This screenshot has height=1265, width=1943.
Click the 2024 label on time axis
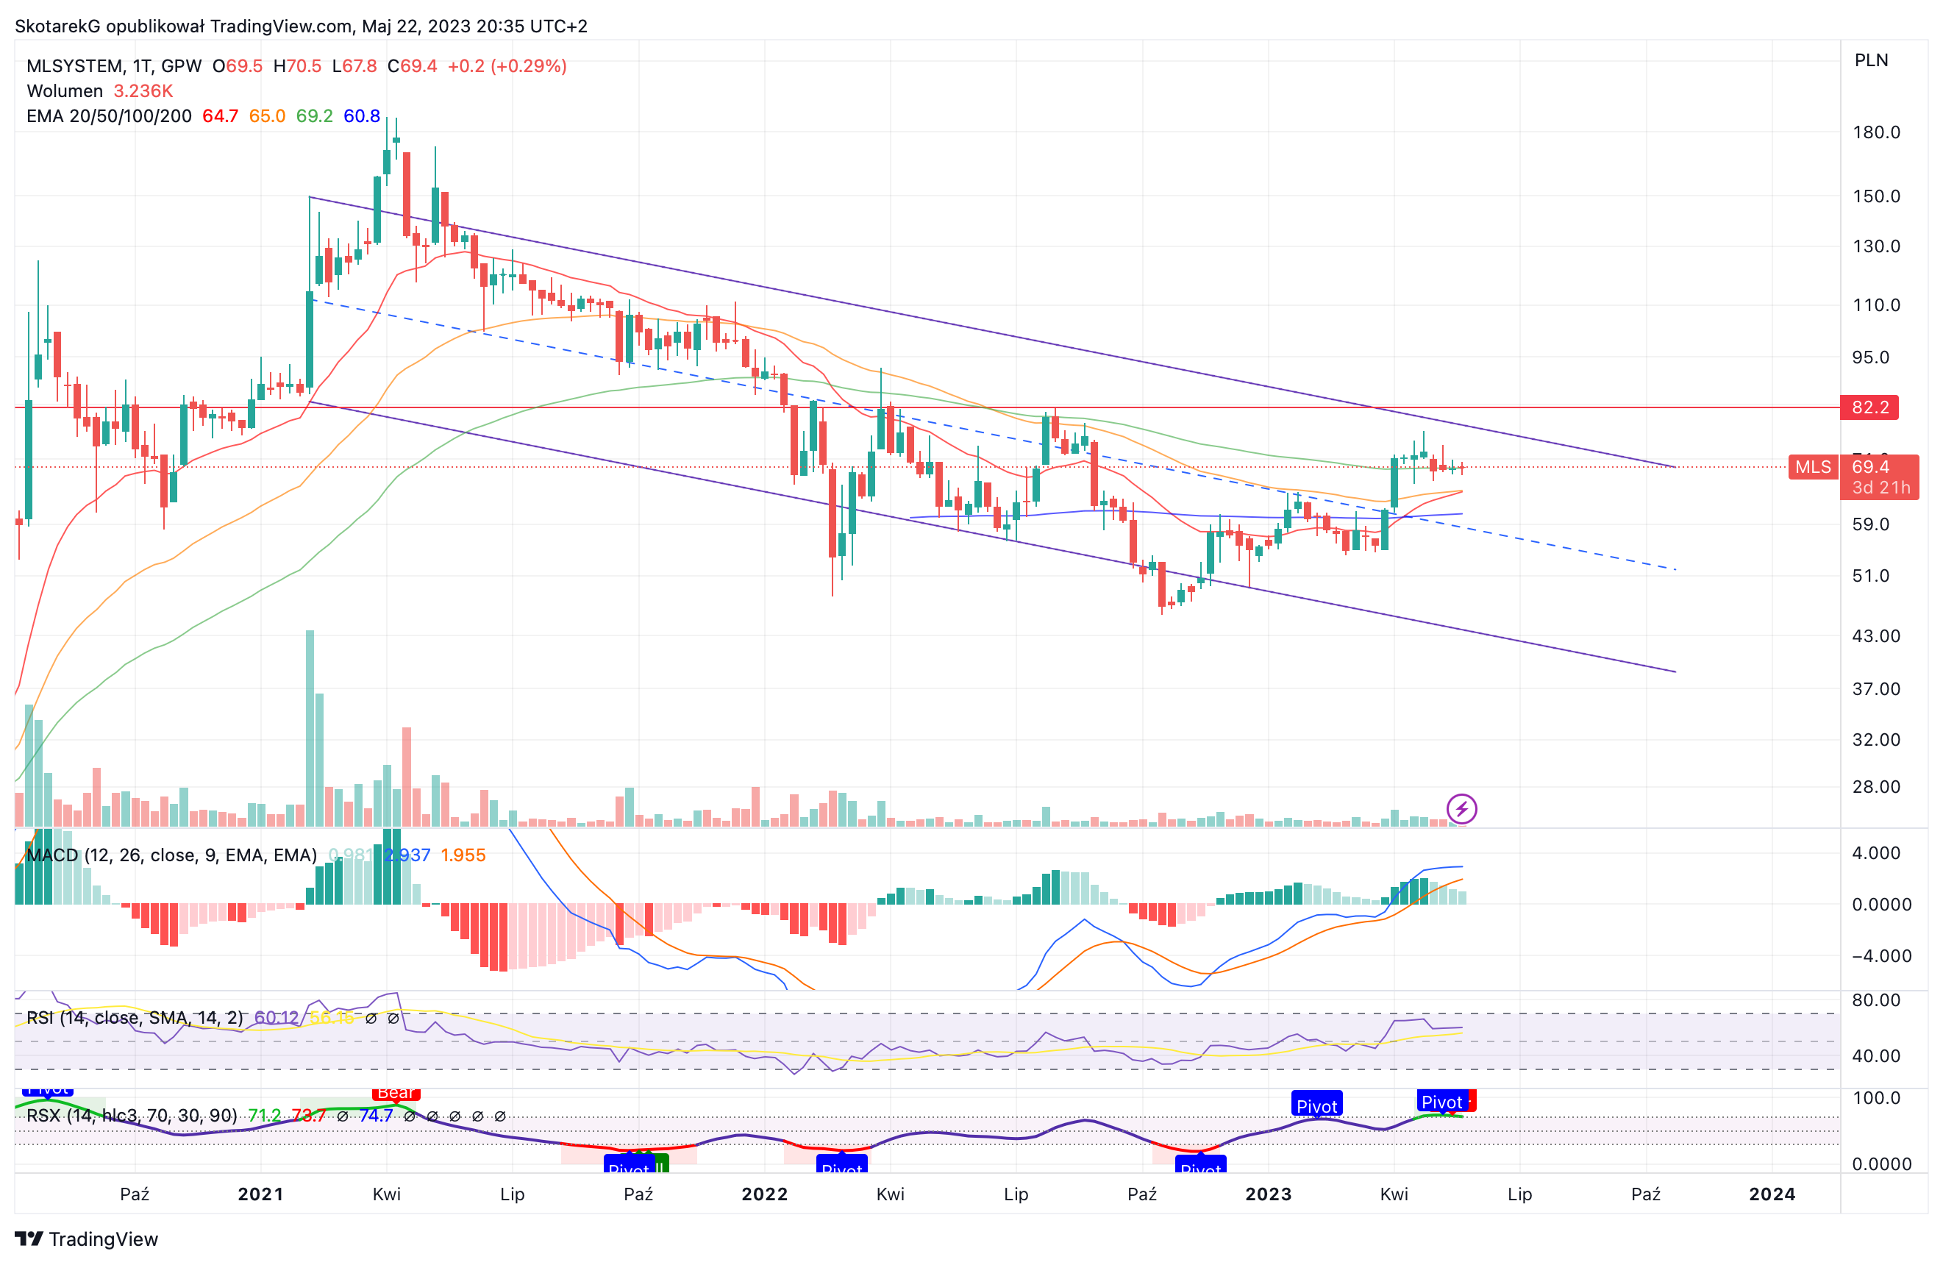click(1772, 1195)
